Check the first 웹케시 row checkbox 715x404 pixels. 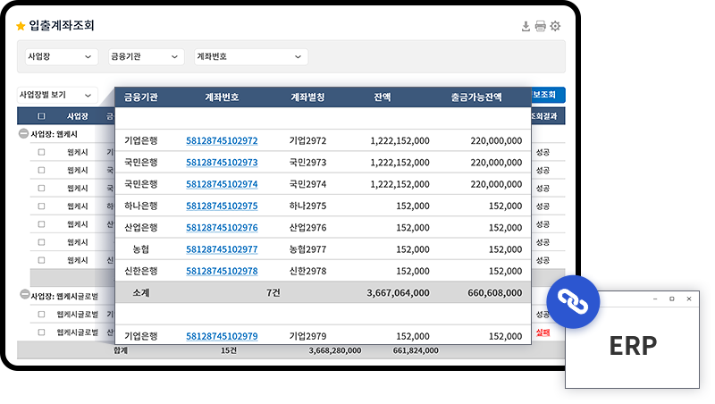(x=41, y=152)
